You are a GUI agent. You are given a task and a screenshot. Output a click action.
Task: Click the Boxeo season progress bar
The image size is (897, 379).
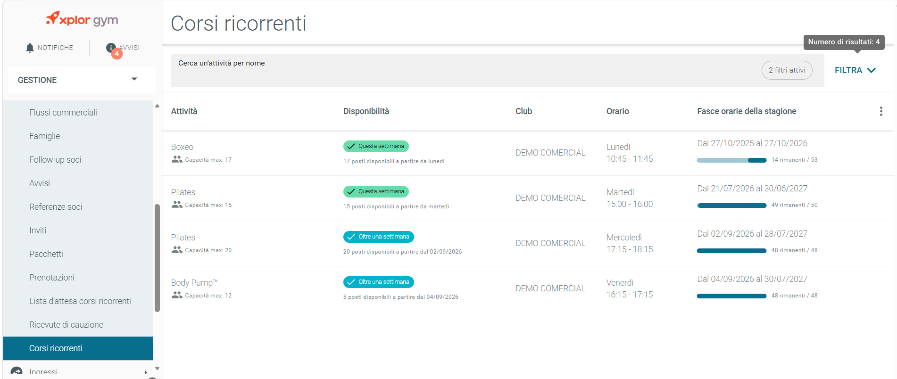731,160
